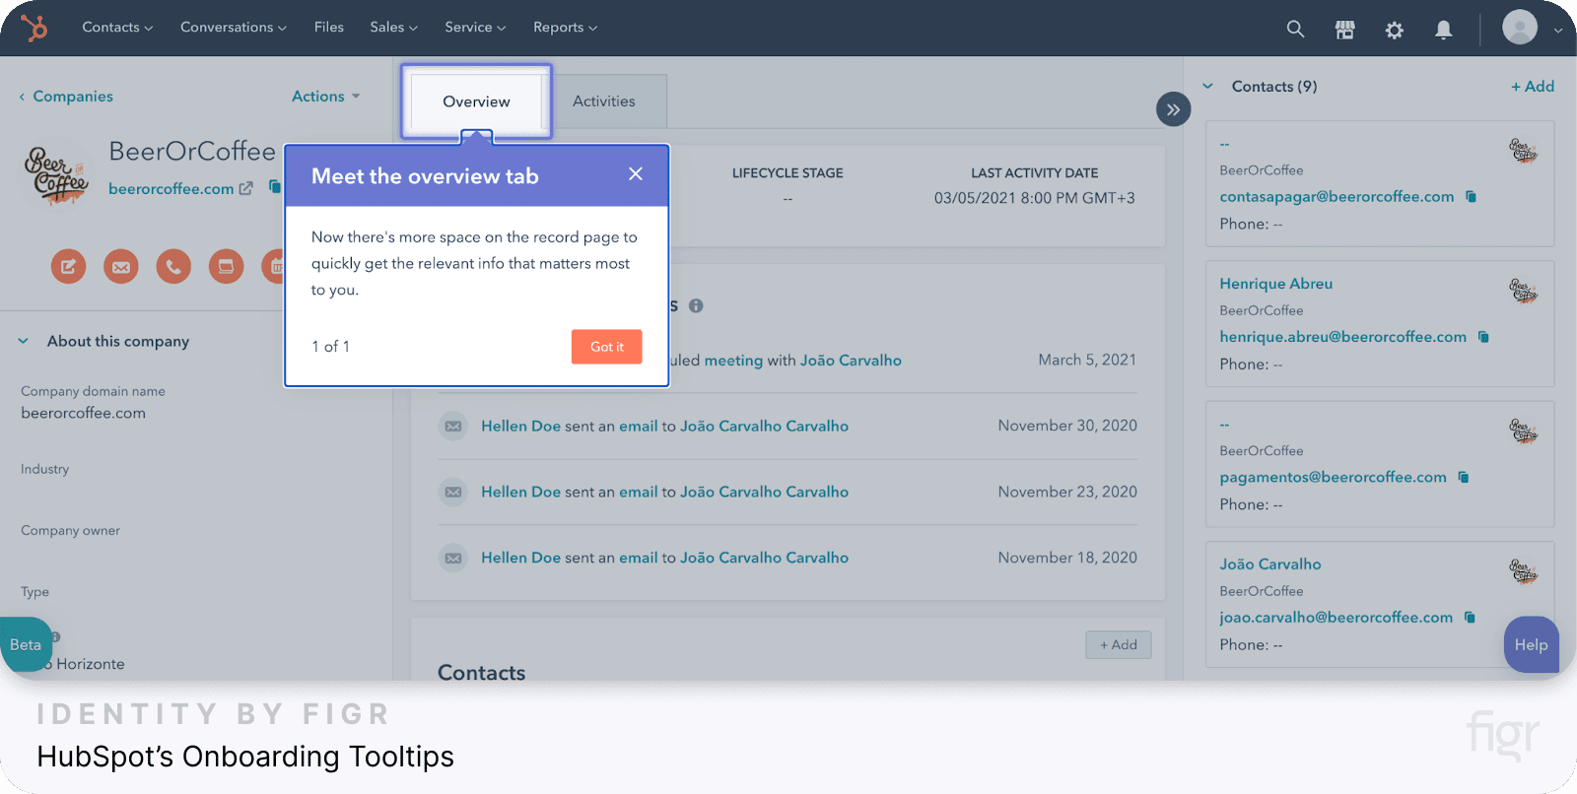Viewport: 1577px width, 794px height.
Task: Open meeting link in March 5 activity
Action: click(x=733, y=361)
